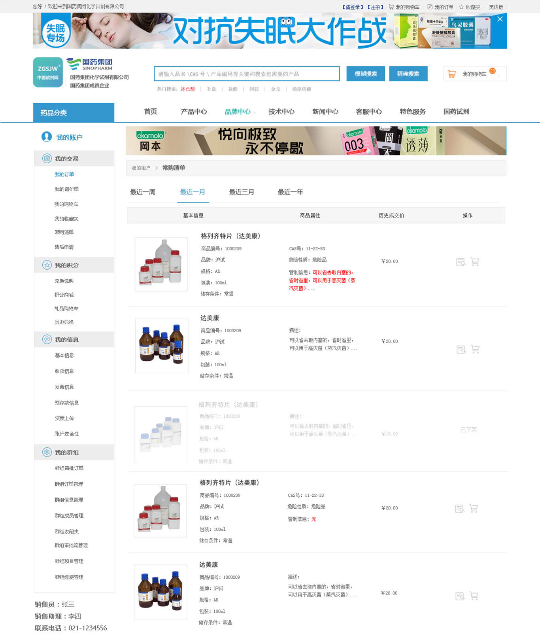Screen dimensions: 540x636
Task: Click the ZGSJW logo
Action: [x=48, y=72]
